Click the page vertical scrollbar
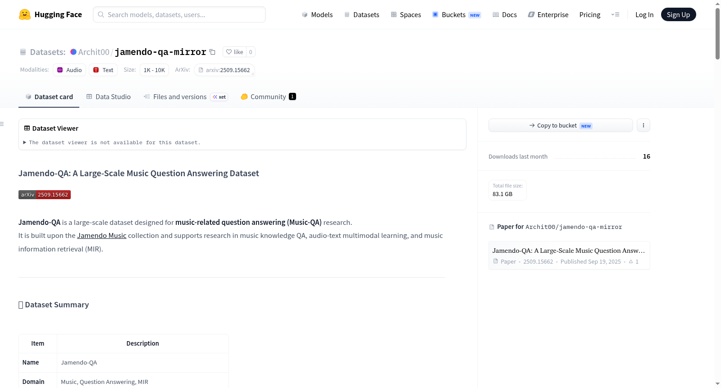 [x=717, y=34]
